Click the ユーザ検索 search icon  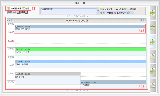click(x=101, y=13)
